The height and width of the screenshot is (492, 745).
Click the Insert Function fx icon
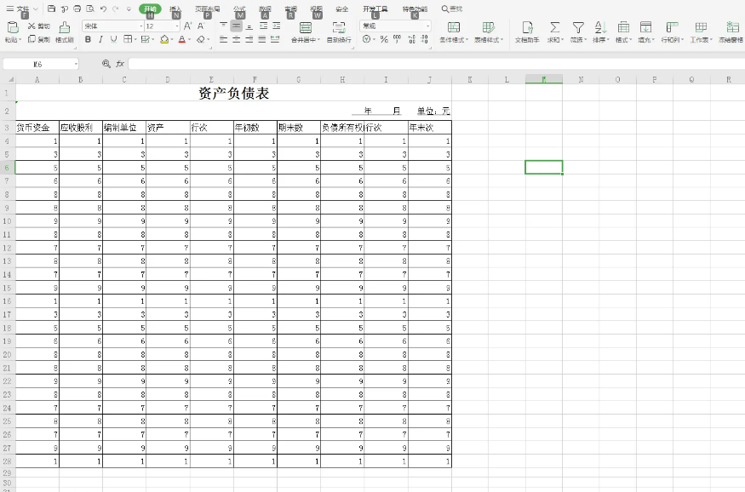click(x=120, y=64)
